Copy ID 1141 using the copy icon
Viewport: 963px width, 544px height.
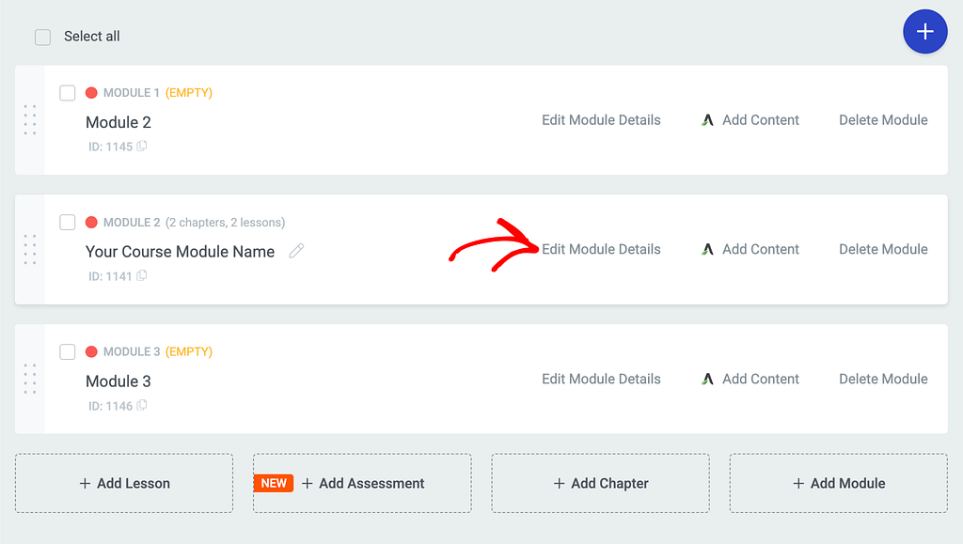(142, 276)
